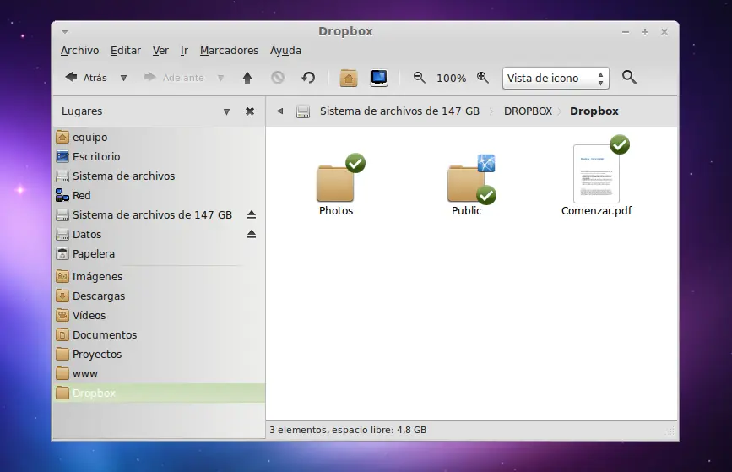The width and height of the screenshot is (732, 472).
Task: Click the Dropbox breadcrumb
Action: click(594, 111)
